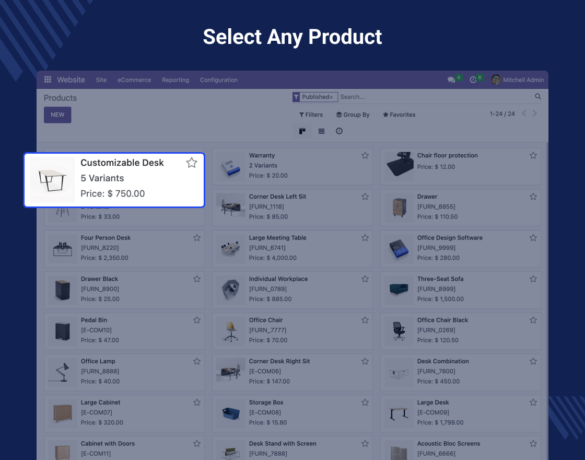Star the Three-Seat Sofa product
Screen dimensions: 585x460
(x=533, y=279)
